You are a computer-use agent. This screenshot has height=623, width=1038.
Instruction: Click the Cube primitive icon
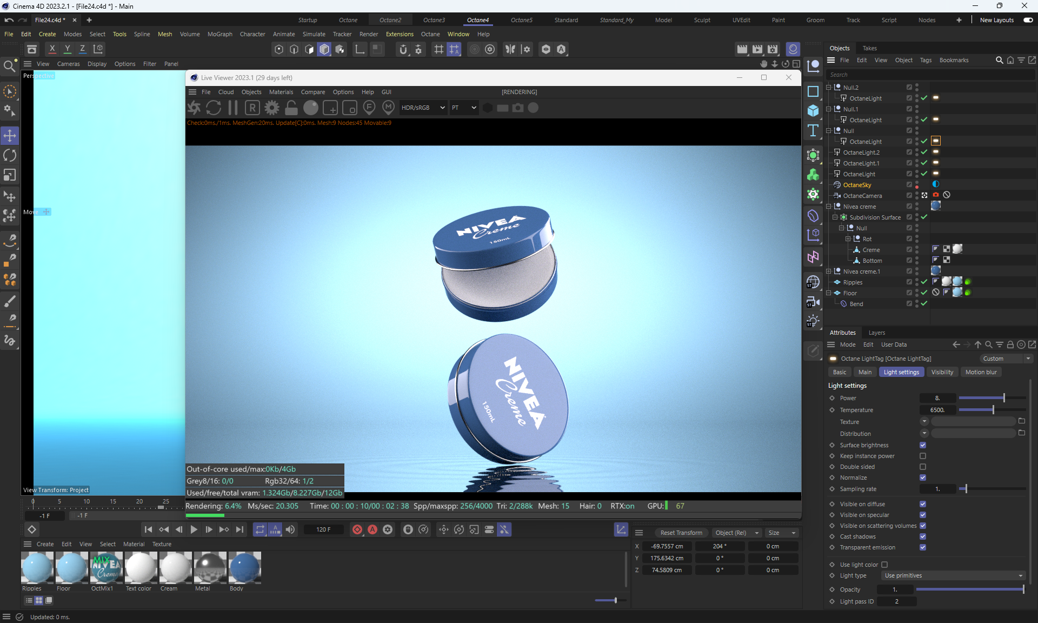point(813,111)
